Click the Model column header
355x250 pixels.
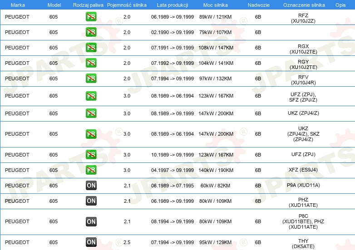click(54, 5)
